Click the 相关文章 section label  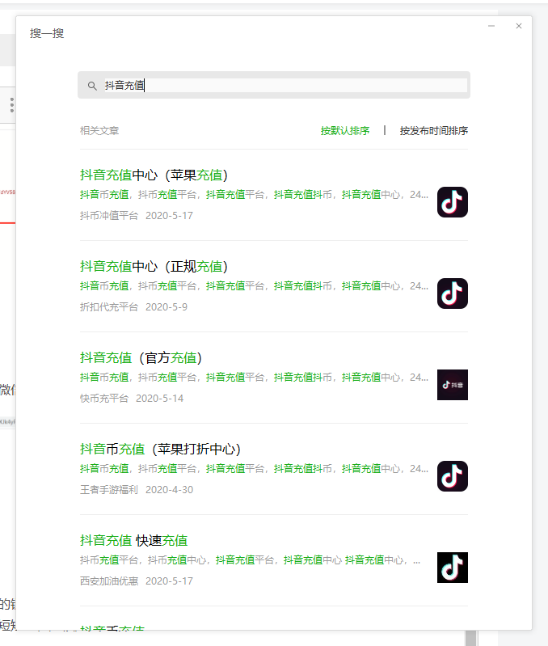99,131
